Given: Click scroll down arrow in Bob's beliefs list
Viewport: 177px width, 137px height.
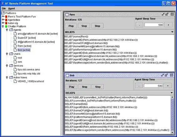Looking at the screenshot, I should pos(172,132).
